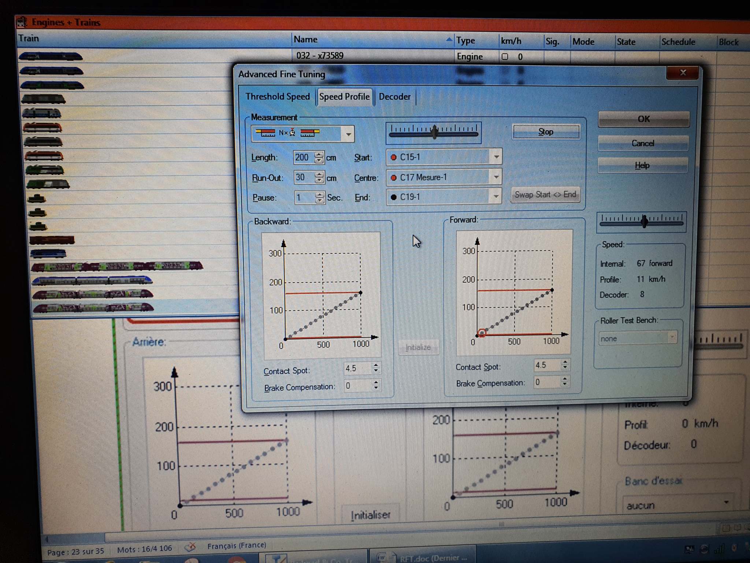Image resolution: width=750 pixels, height=563 pixels.
Task: Select the first blue train icon
Action: 51,56
